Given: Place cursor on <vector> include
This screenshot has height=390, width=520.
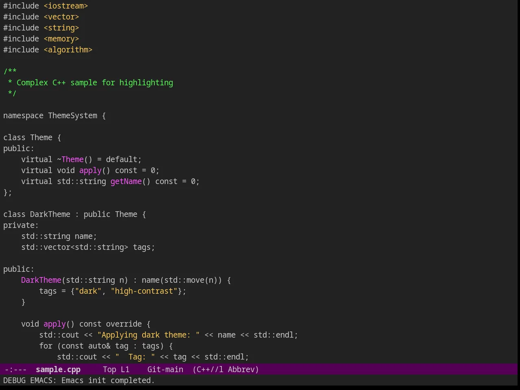Looking at the screenshot, I should click(x=61, y=17).
